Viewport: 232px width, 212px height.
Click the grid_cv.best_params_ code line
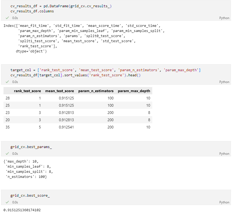(x=31, y=147)
